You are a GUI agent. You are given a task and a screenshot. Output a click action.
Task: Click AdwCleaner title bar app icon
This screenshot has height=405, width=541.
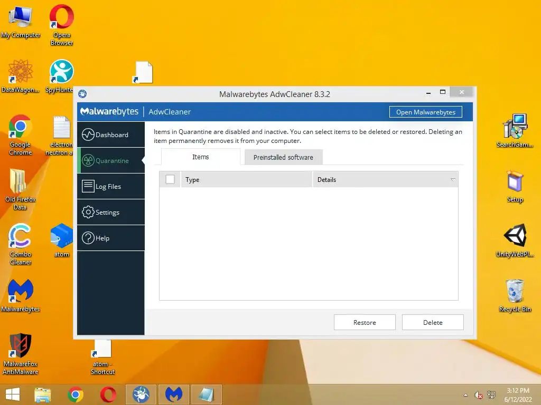tap(82, 94)
